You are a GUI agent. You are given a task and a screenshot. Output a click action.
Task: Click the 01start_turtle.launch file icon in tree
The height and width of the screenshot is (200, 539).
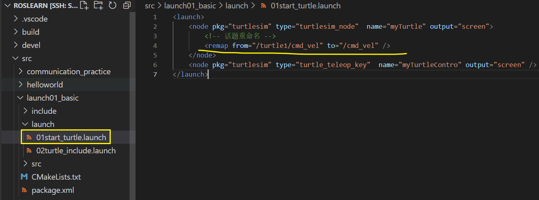point(29,137)
